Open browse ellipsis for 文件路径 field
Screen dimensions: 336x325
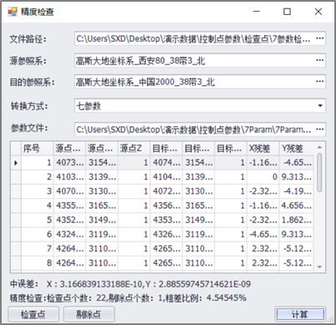pos(320,38)
